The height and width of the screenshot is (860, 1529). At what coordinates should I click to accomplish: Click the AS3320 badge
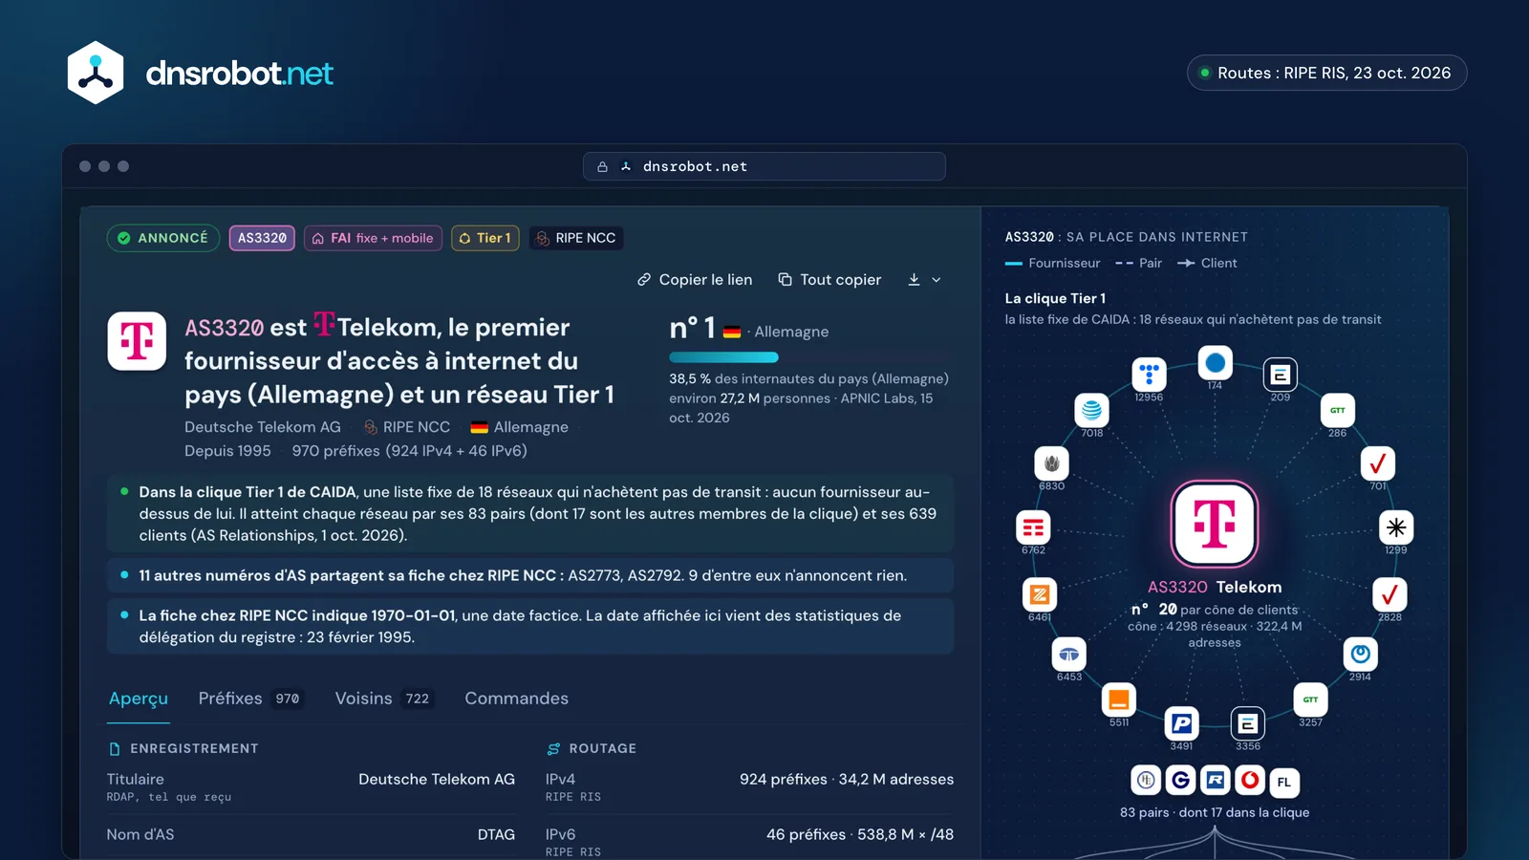click(x=262, y=238)
